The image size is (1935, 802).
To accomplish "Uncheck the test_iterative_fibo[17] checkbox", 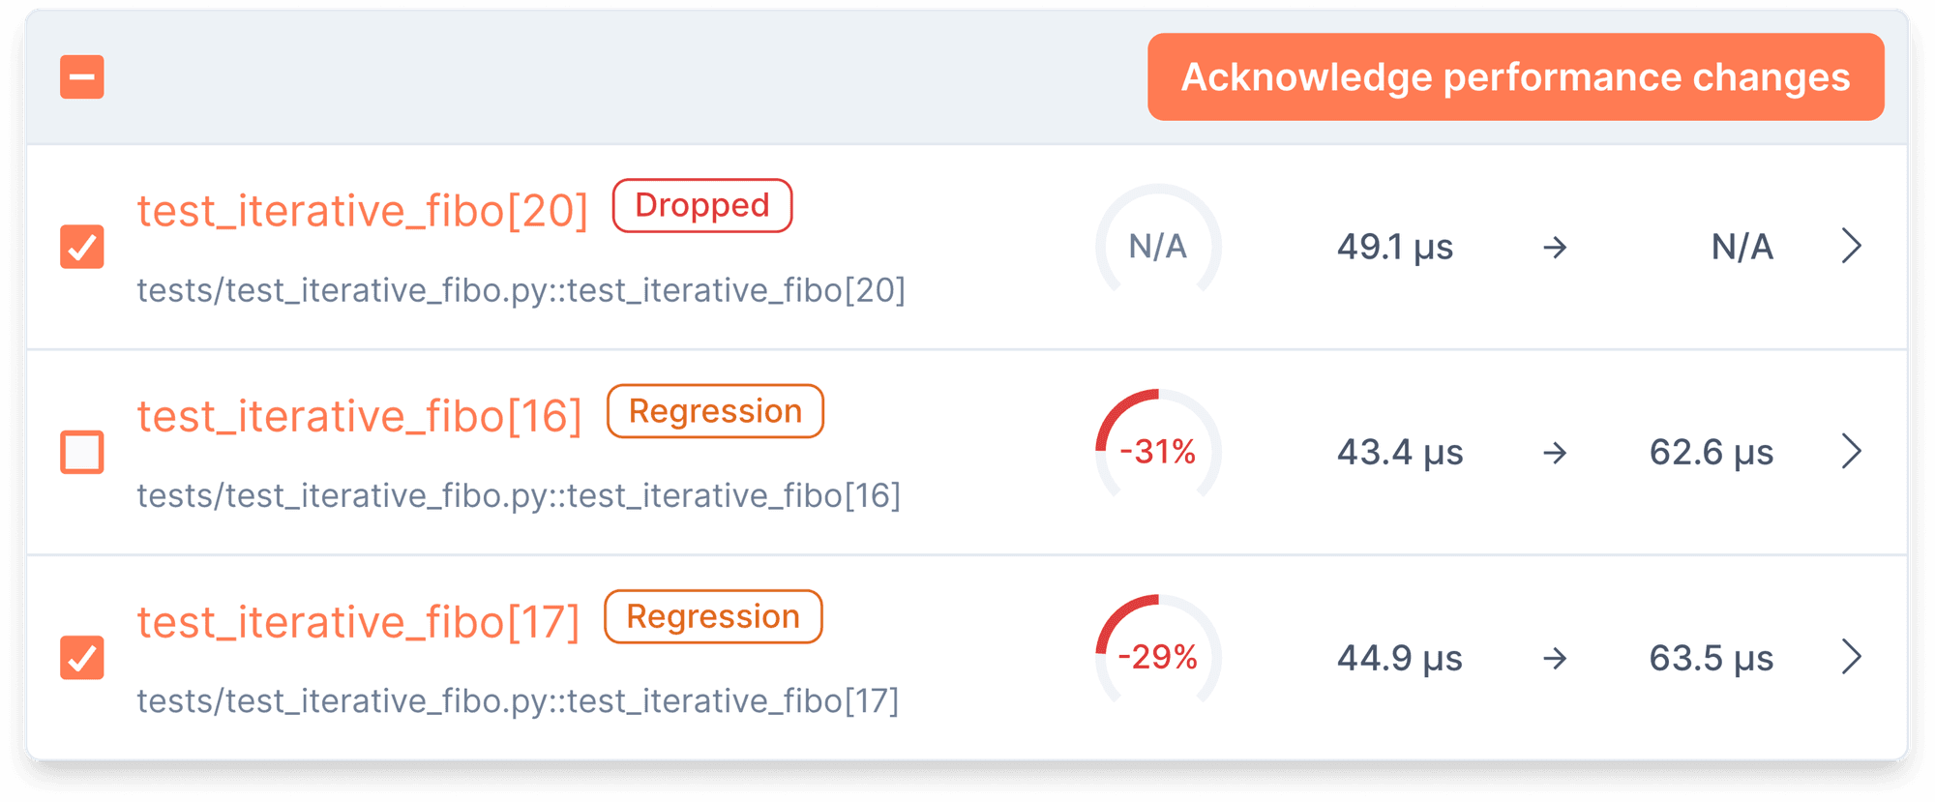I will [81, 658].
